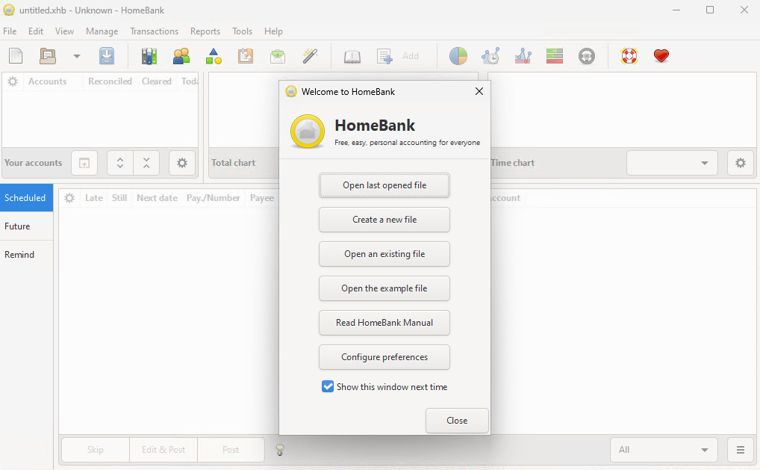This screenshot has width=760, height=470.
Task: Open the Vehicle cost steering wheel icon
Action: (587, 56)
